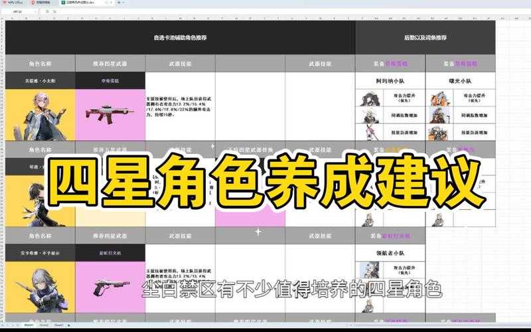Select 攻击力提升 cell under 阿玛纳小队
Viewport: 531px width, 332px height.
click(404, 98)
